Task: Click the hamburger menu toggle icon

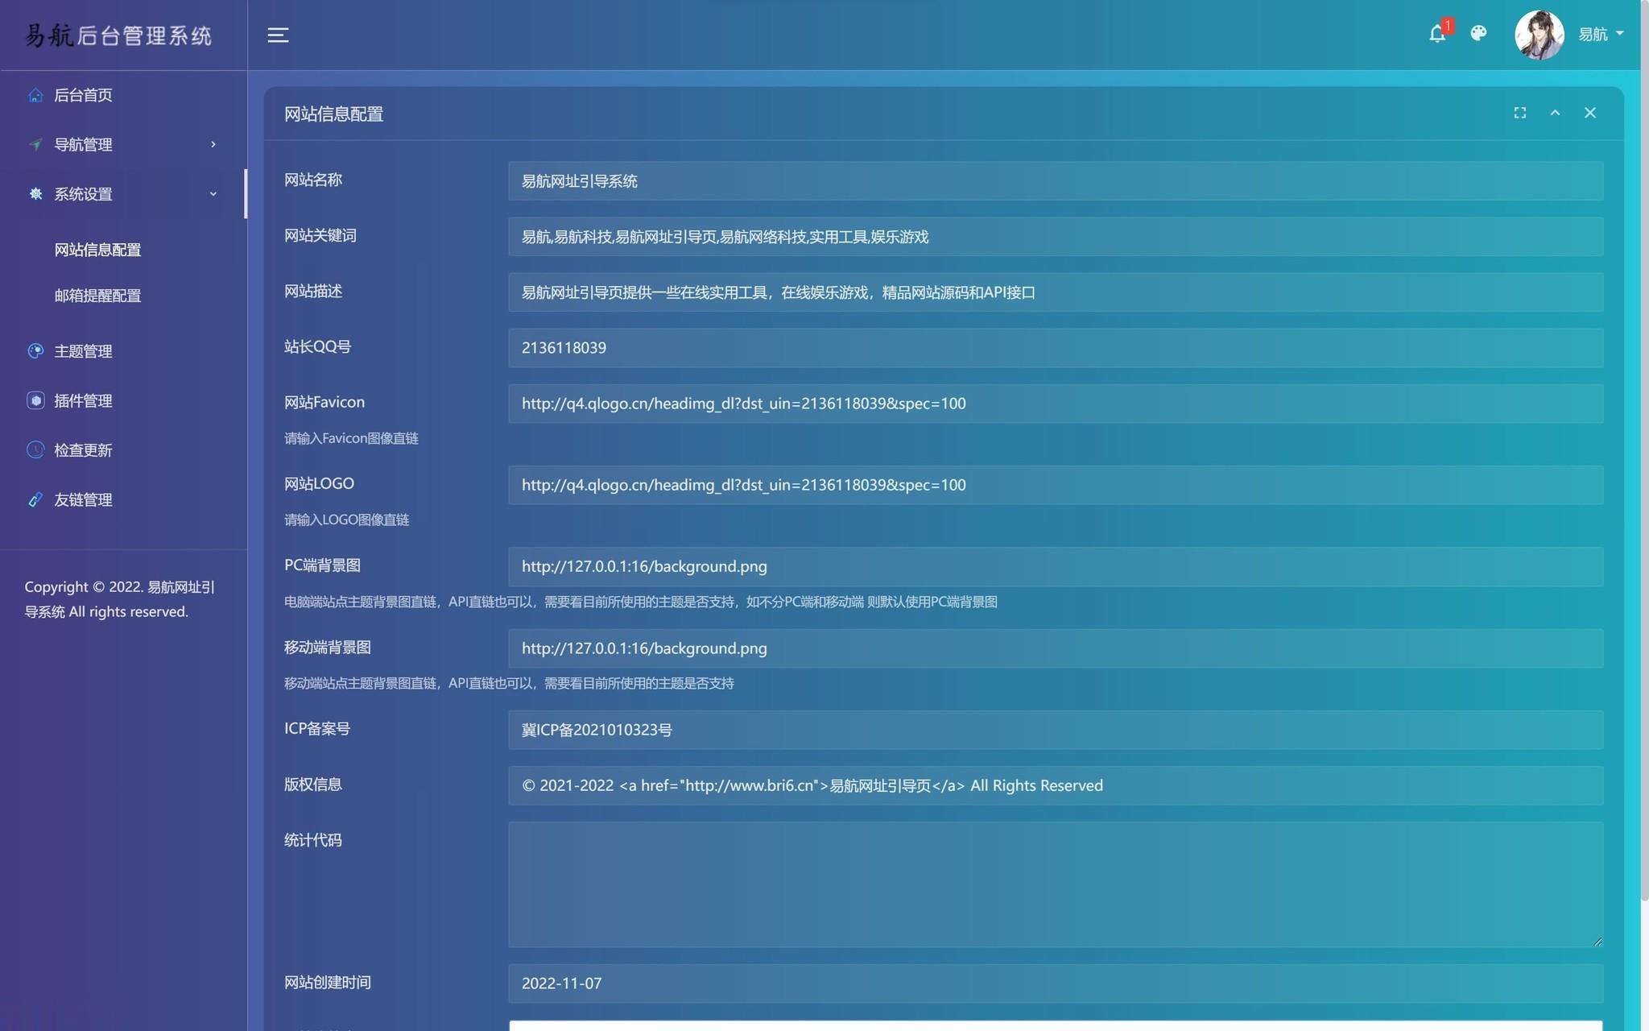Action: click(x=278, y=35)
